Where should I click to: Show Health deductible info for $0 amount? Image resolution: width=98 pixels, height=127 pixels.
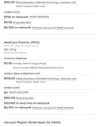pyautogui.click(x=19, y=92)
